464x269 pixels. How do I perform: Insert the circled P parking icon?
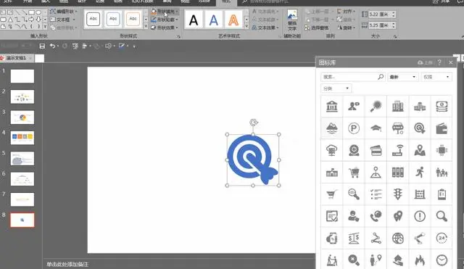click(354, 128)
